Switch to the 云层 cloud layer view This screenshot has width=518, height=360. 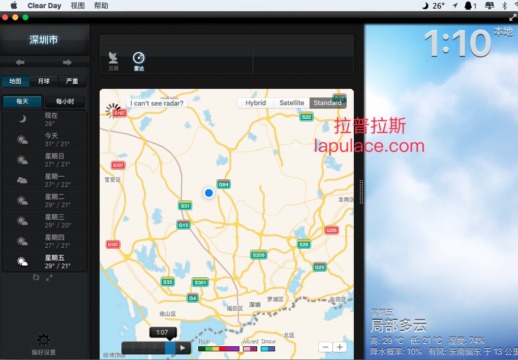[113, 61]
